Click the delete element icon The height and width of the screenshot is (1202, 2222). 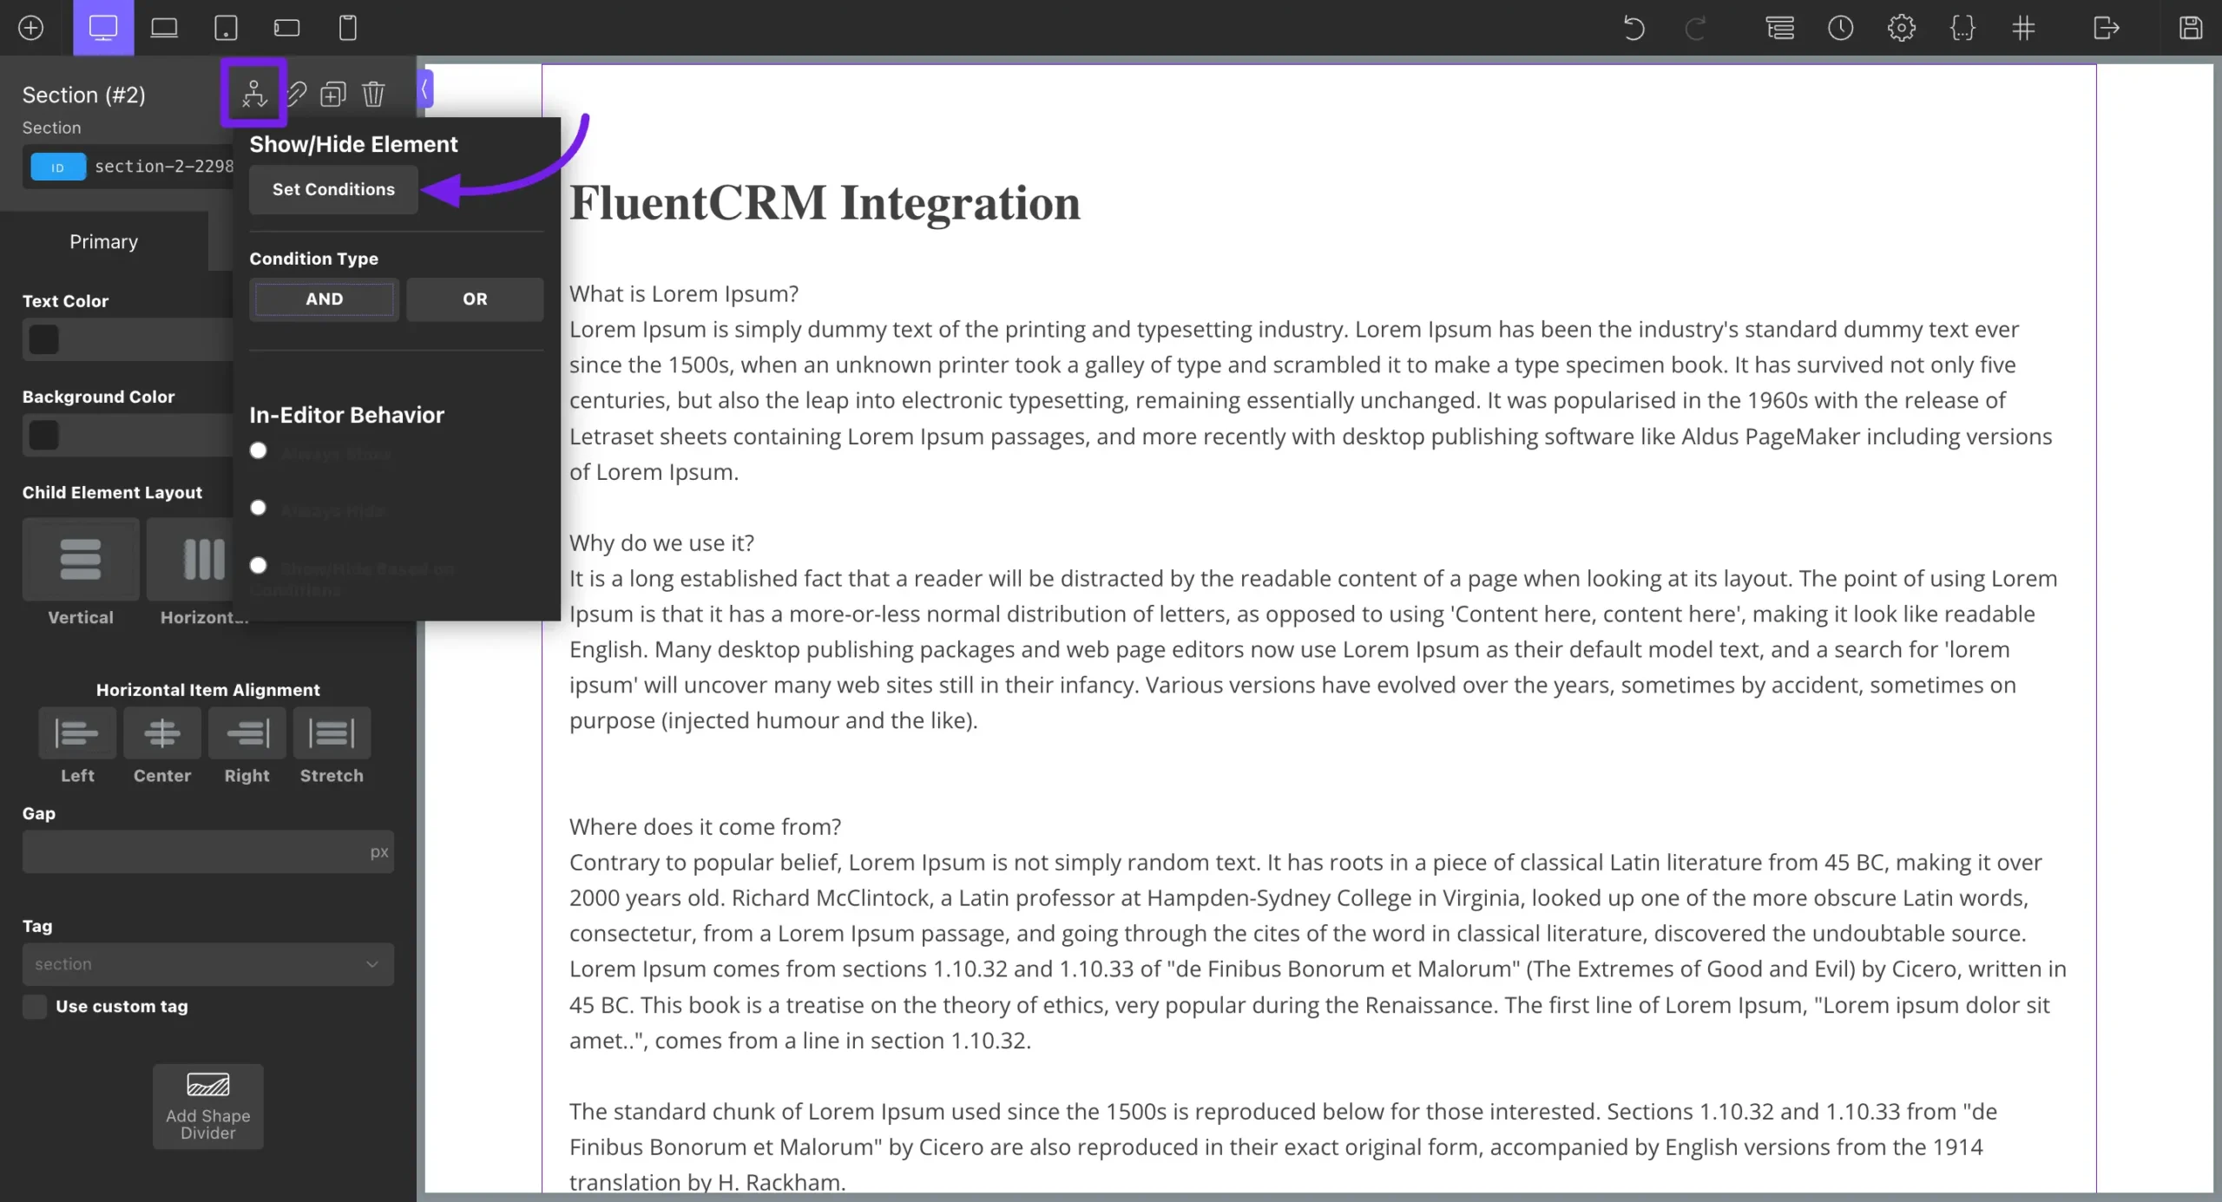point(373,93)
